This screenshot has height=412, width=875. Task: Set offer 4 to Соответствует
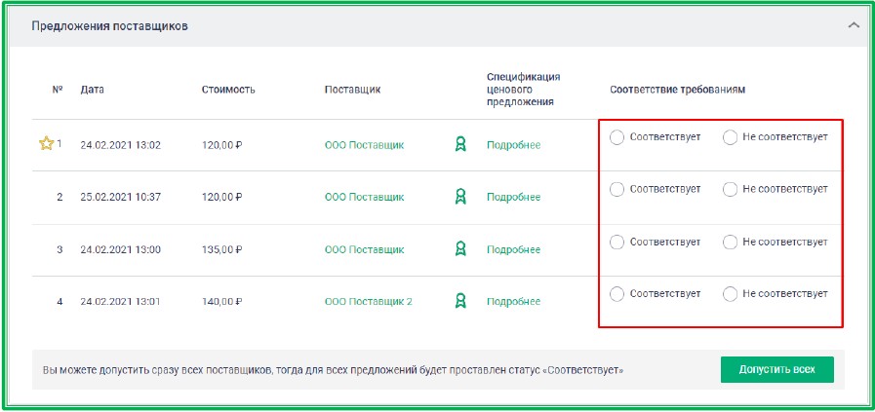616,293
